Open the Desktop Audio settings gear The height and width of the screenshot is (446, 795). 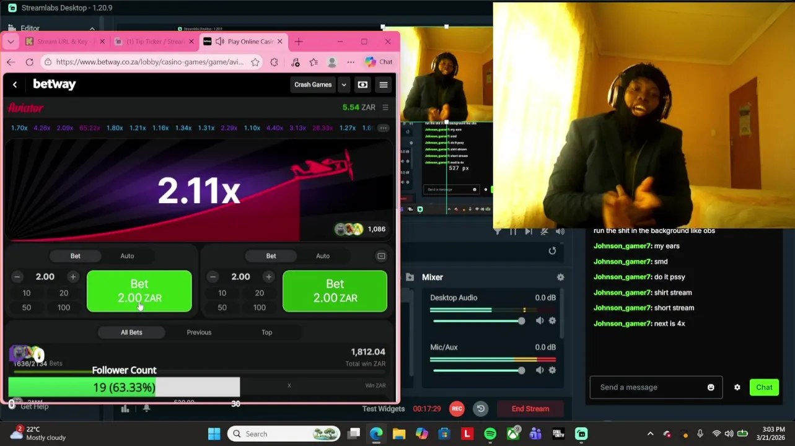pos(552,321)
